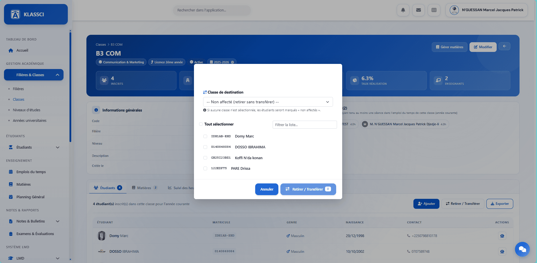The height and width of the screenshot is (263, 537).
Task: Switch to the Matières tab
Action: 144,188
